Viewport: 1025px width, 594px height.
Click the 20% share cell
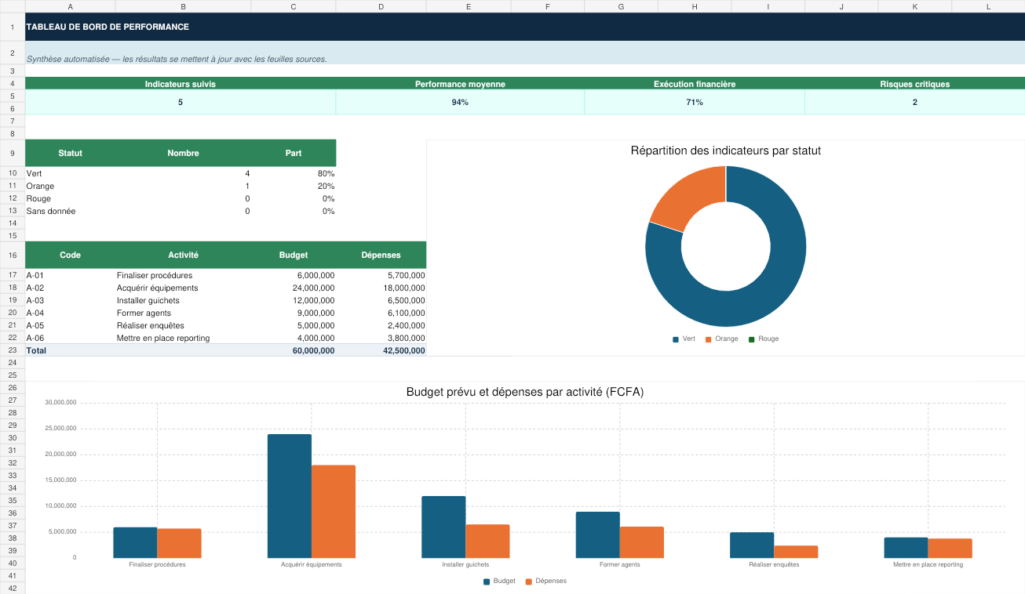click(x=294, y=186)
